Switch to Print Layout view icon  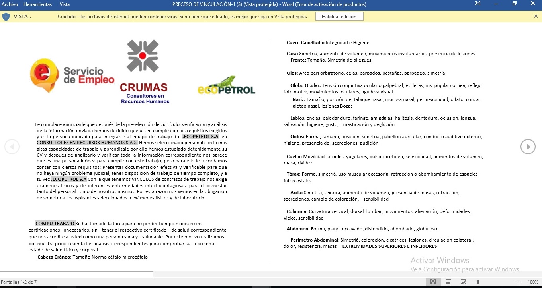pyautogui.click(x=448, y=282)
